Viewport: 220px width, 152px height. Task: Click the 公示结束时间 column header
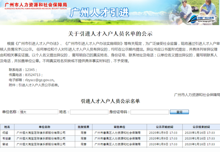[201, 127]
